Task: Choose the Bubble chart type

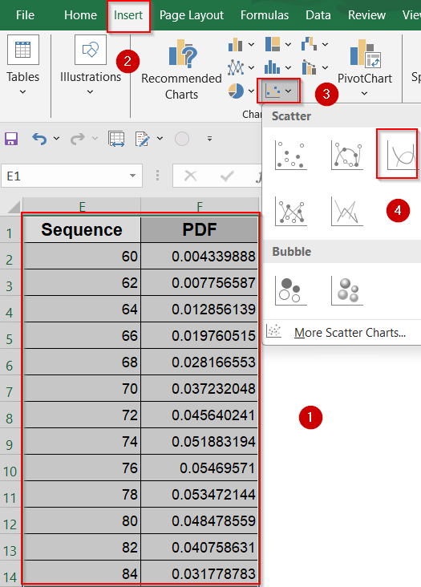Action: tap(291, 290)
